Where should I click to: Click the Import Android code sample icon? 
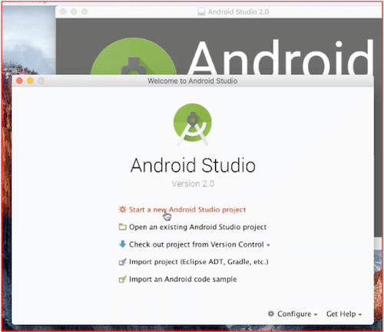[123, 279]
